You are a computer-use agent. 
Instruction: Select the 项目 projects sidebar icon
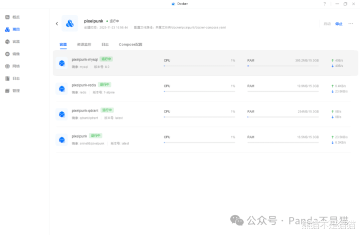tap(8, 29)
